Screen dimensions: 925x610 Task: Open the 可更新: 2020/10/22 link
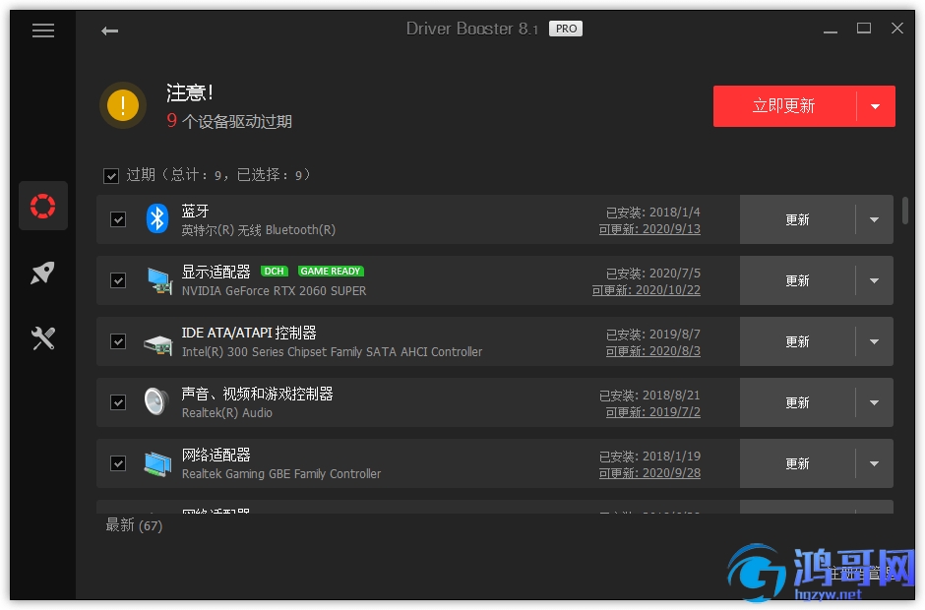(646, 290)
